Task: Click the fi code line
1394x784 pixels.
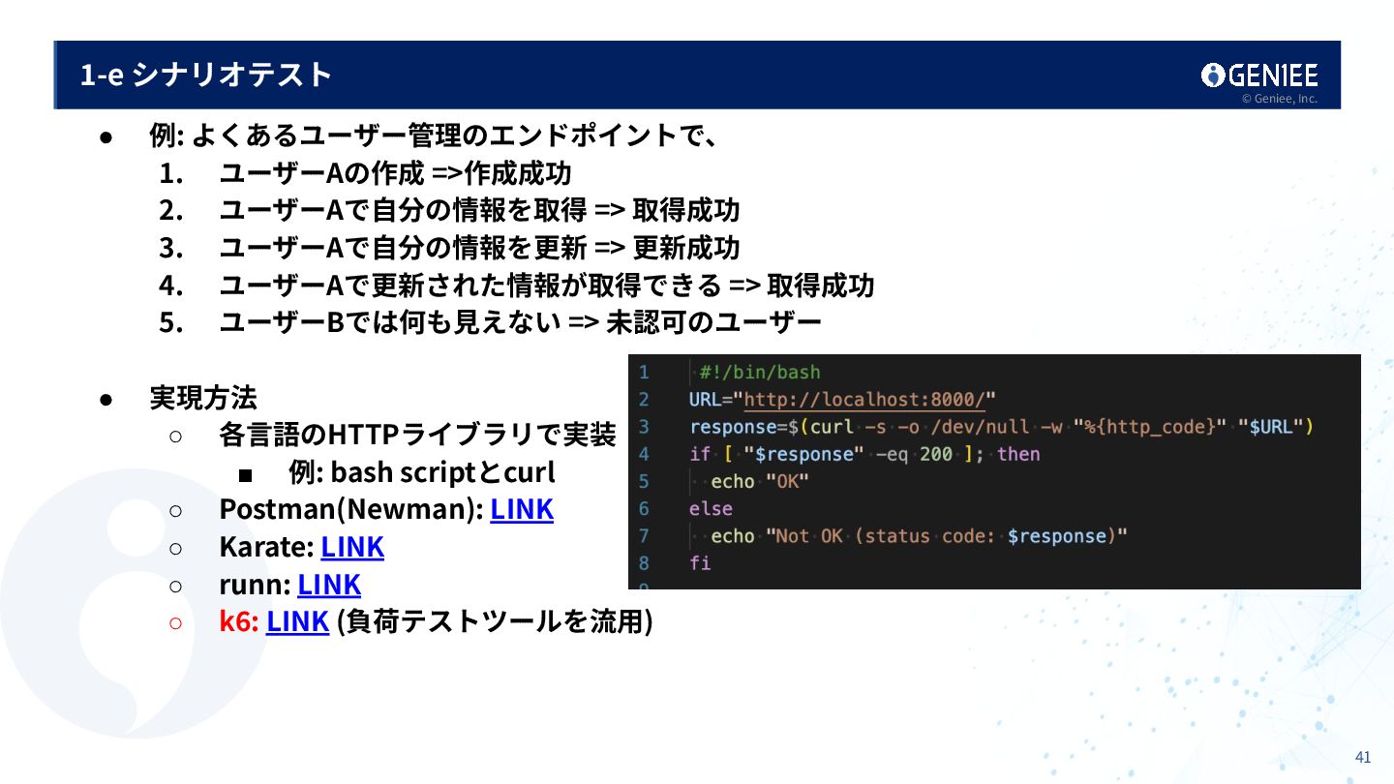Action: (x=700, y=563)
